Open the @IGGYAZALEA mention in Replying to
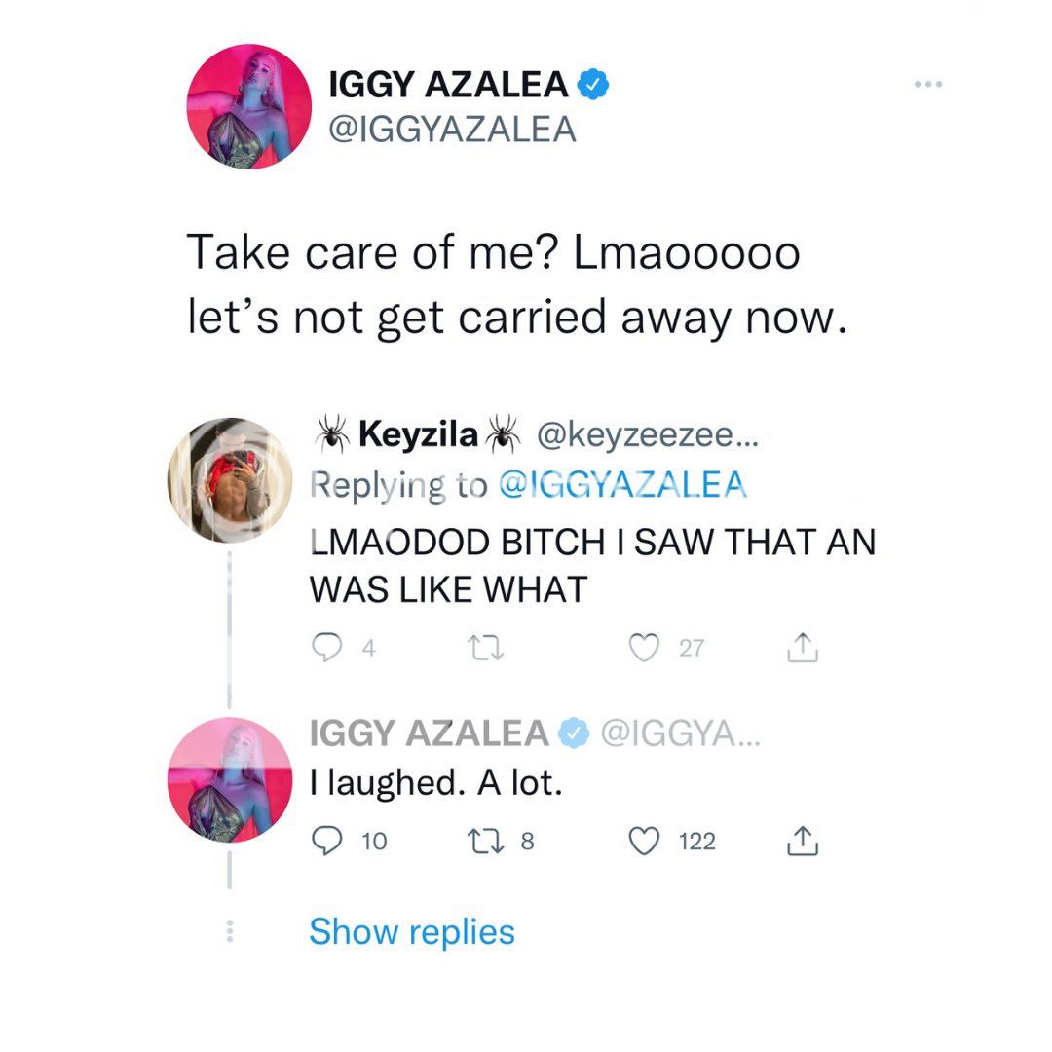This screenshot has height=1052, width=1052. [621, 486]
